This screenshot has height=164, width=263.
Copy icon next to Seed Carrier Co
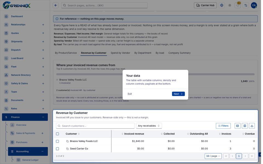(67, 149)
